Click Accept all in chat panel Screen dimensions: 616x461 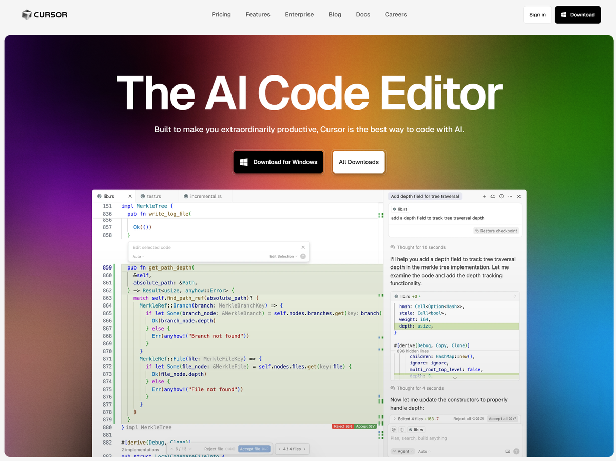503,419
